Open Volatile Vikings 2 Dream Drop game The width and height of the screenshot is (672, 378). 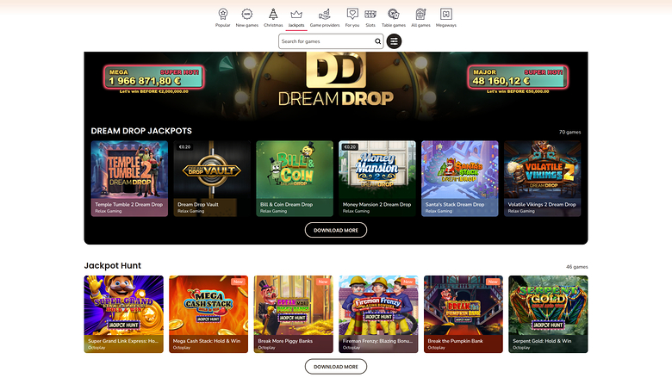tap(543, 178)
